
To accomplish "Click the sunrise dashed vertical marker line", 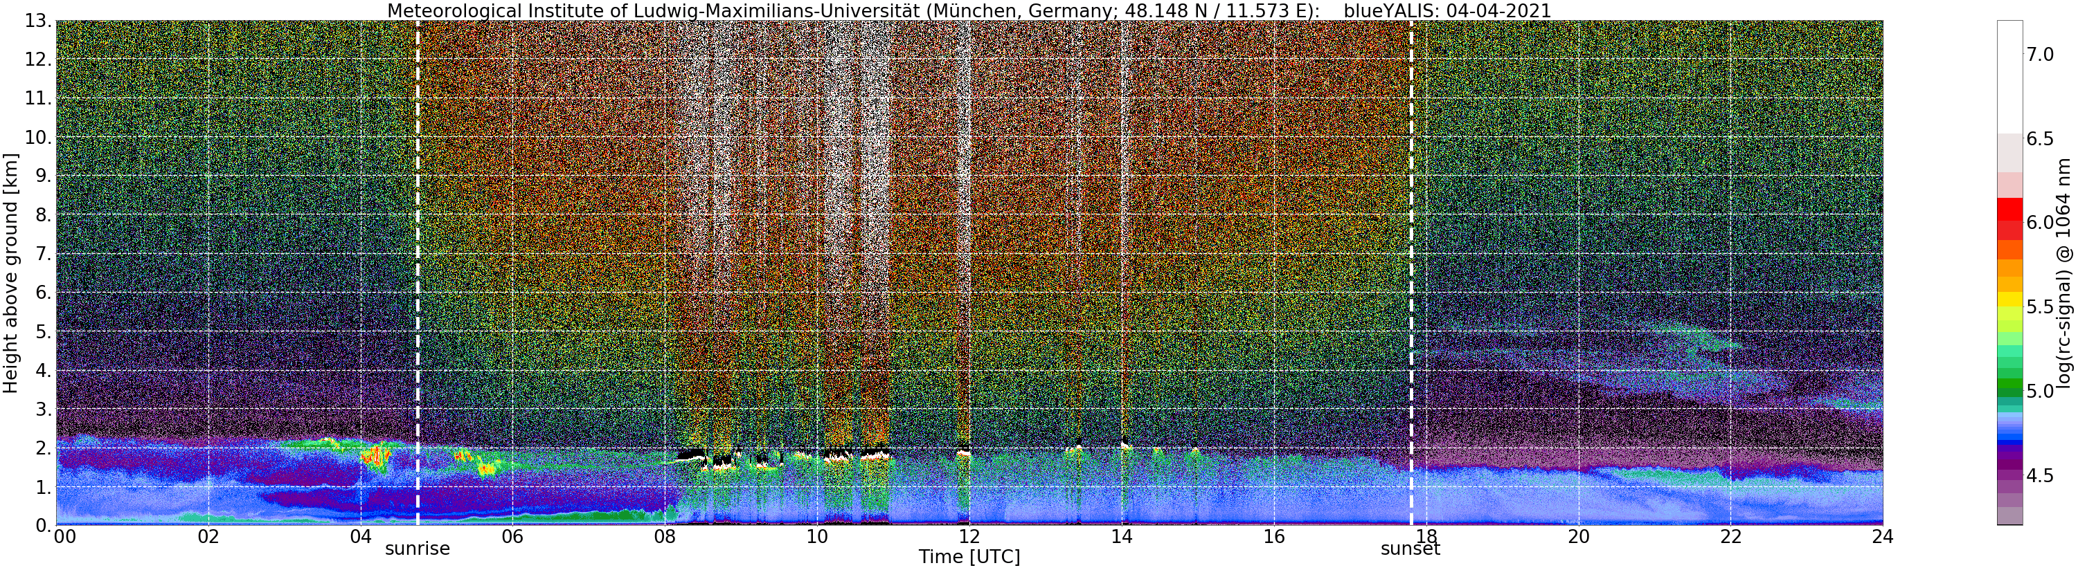I will (418, 273).
